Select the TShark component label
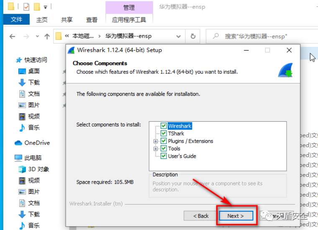The height and width of the screenshot is (230, 318). point(176,133)
